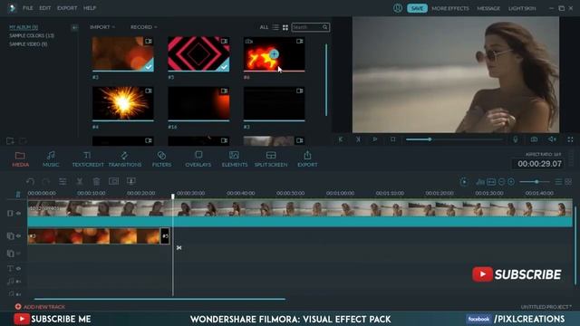Toggle the preview volume speaker icon
Viewport: 580px width, 326px height.
552,139
